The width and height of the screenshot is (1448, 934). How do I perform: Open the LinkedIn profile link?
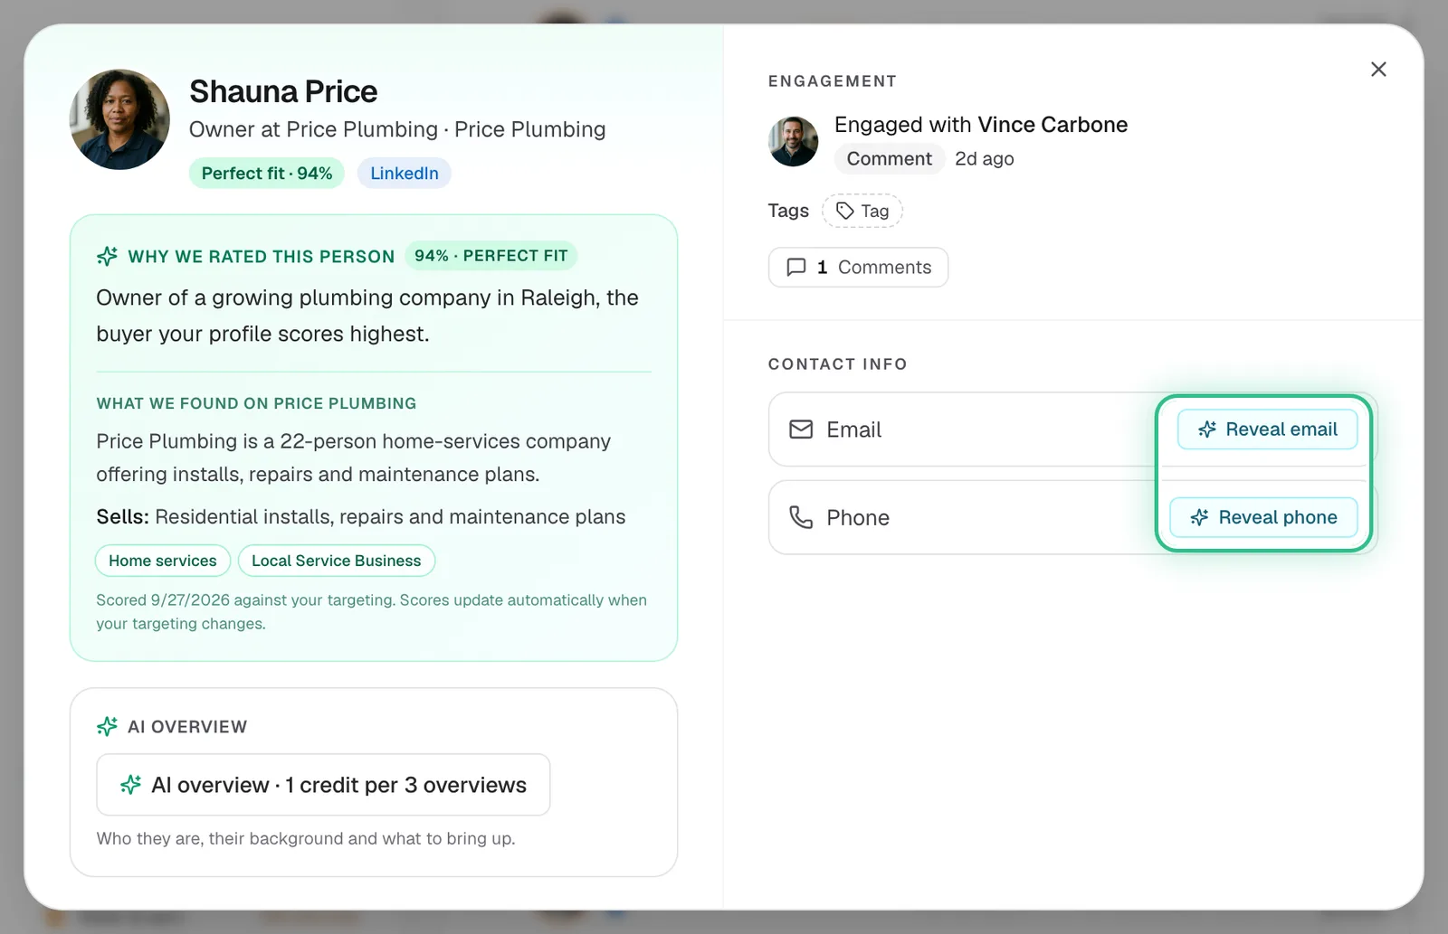[405, 173]
